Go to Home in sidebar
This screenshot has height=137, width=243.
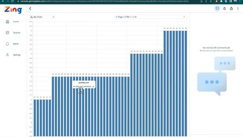point(16,22)
